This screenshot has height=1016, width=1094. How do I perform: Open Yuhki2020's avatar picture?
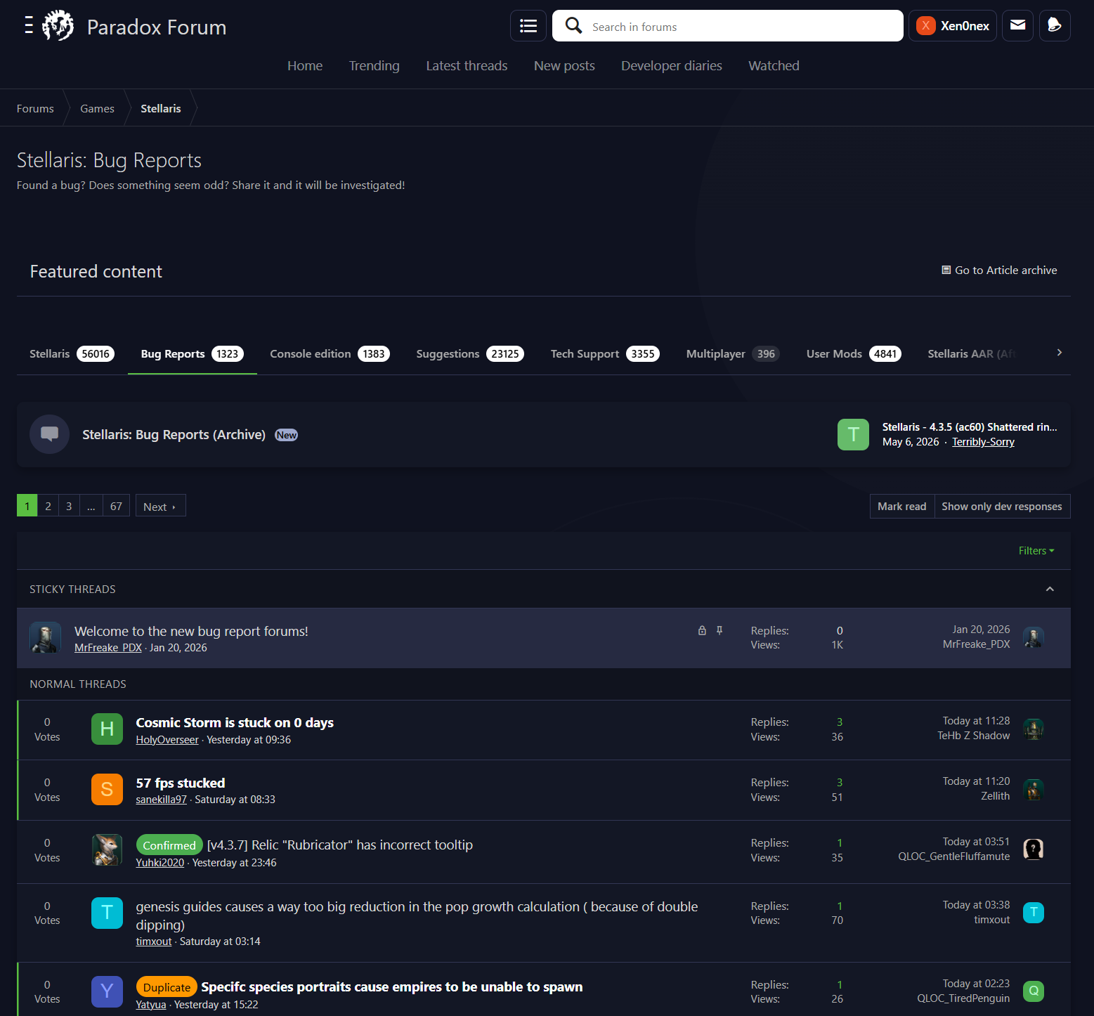coord(107,849)
